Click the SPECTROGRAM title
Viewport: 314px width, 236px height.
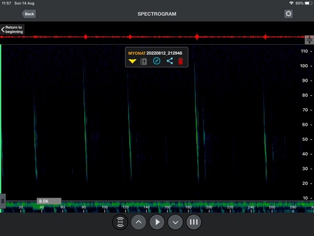point(157,14)
